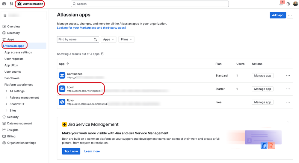Click the Confluence app icon
This screenshot has height=163, width=299.
coord(62,75)
